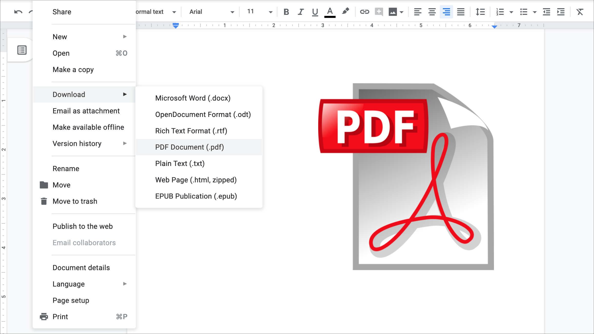The width and height of the screenshot is (594, 334).
Task: Click the font name dropdown Arial
Action: click(210, 12)
